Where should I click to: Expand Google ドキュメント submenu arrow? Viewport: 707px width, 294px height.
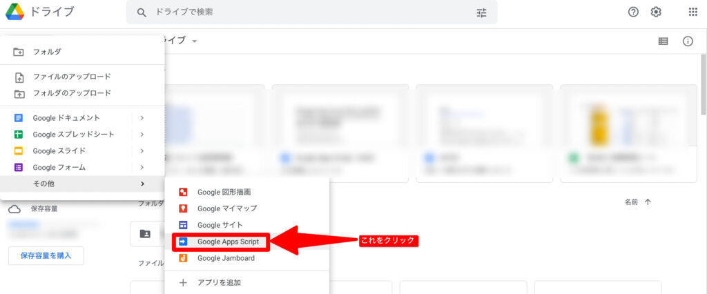tap(142, 118)
